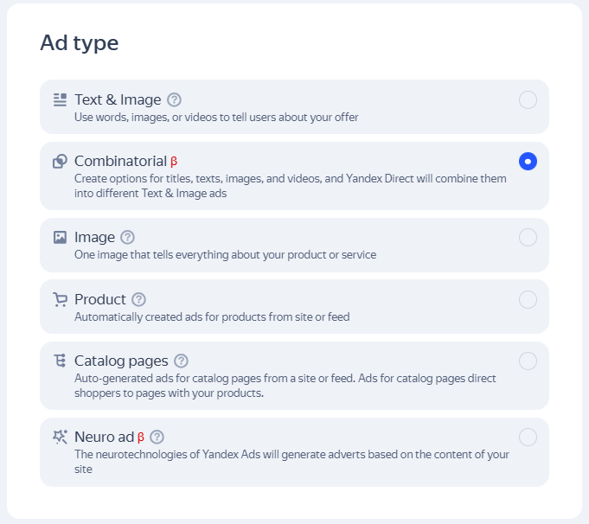Image resolution: width=589 pixels, height=524 pixels.
Task: Select the Text & Image radio button
Action: [528, 99]
